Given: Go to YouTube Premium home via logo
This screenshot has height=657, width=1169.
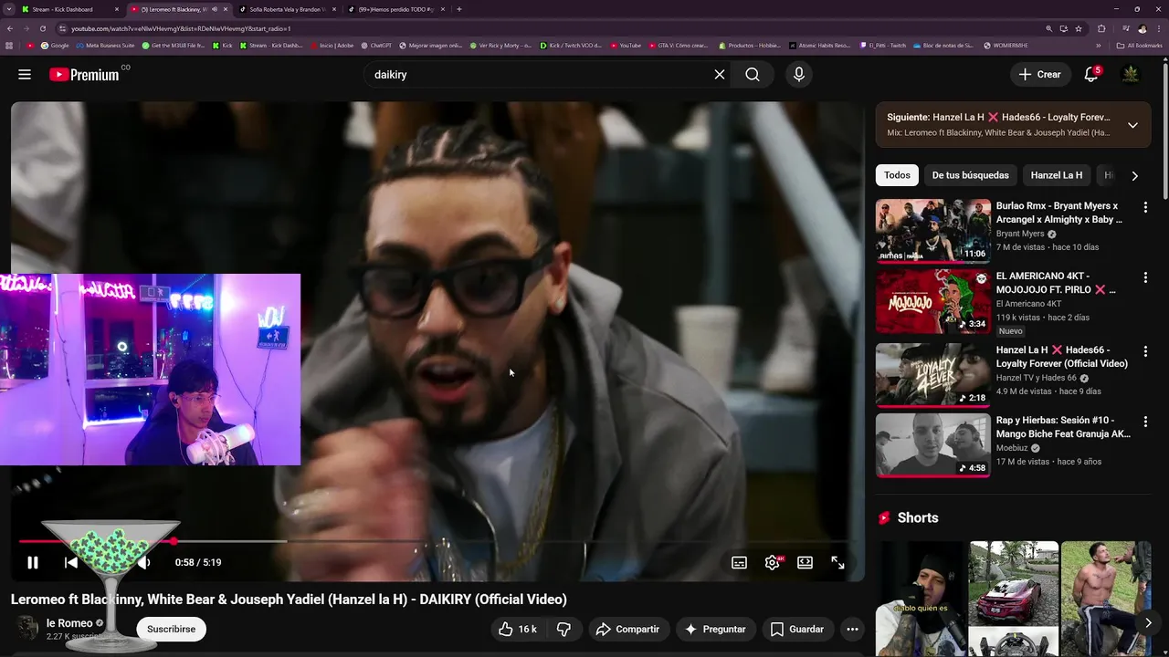Looking at the screenshot, I should coord(85,75).
